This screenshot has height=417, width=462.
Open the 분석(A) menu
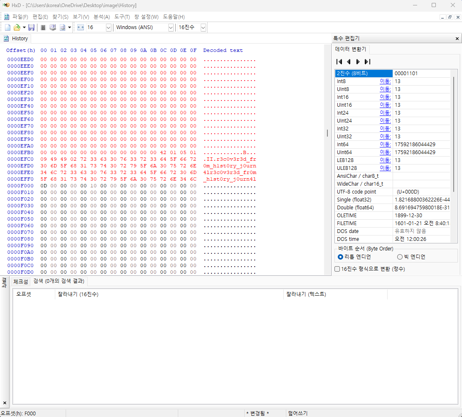click(101, 17)
